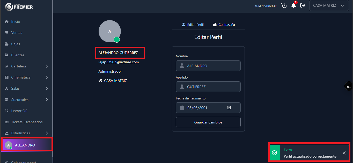Select the Editar Perfil tab
This screenshot has width=353, height=163.
tap(193, 25)
